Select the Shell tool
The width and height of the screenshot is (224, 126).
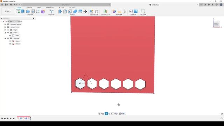70,12
